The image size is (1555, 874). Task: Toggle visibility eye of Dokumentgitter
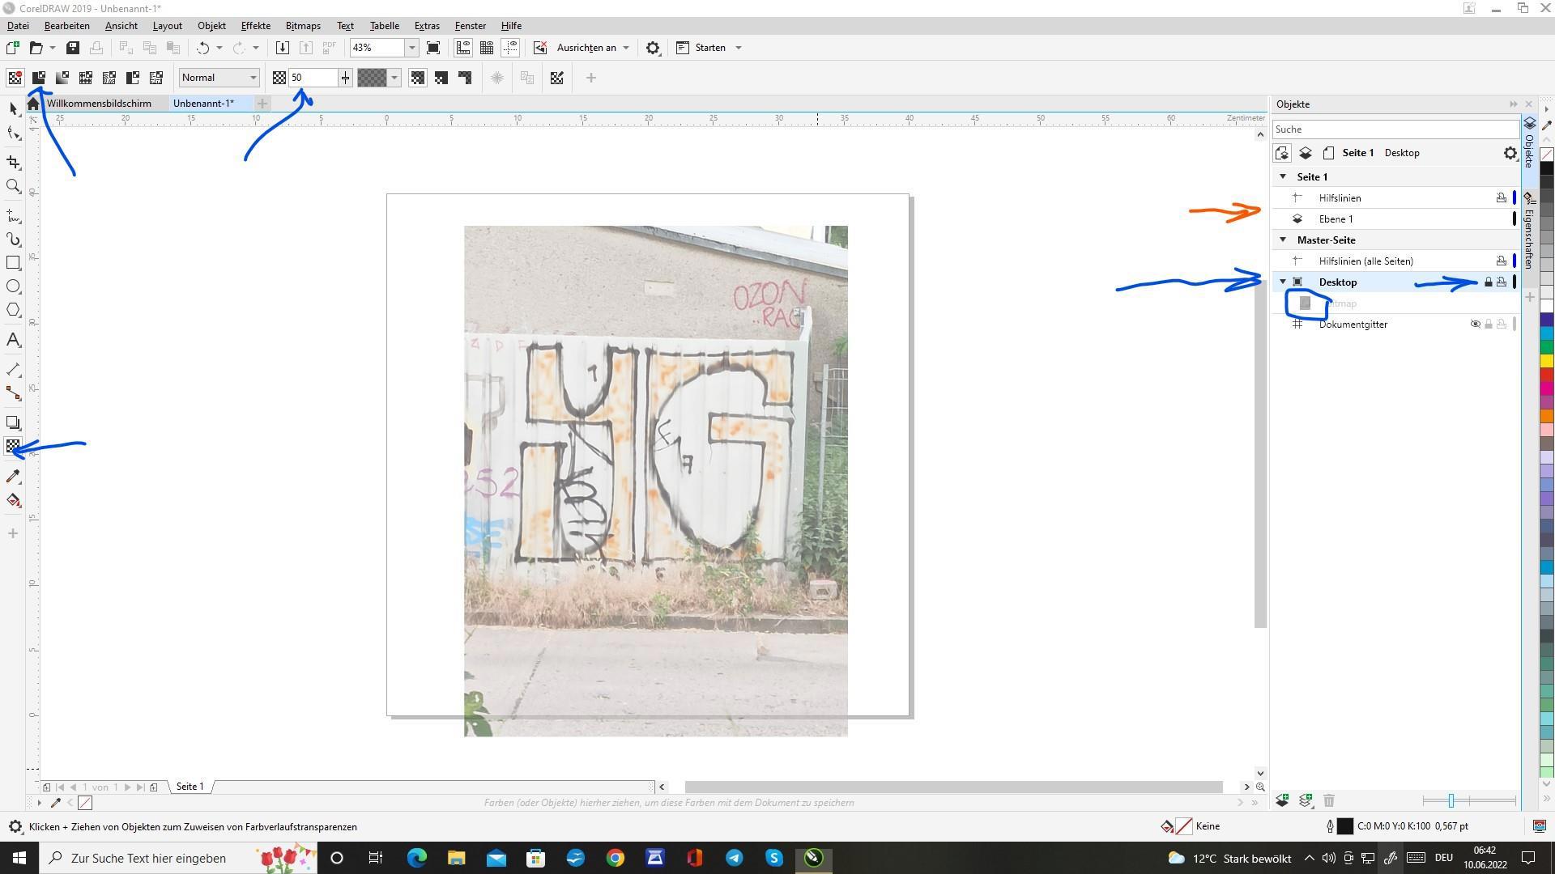pyautogui.click(x=1475, y=325)
